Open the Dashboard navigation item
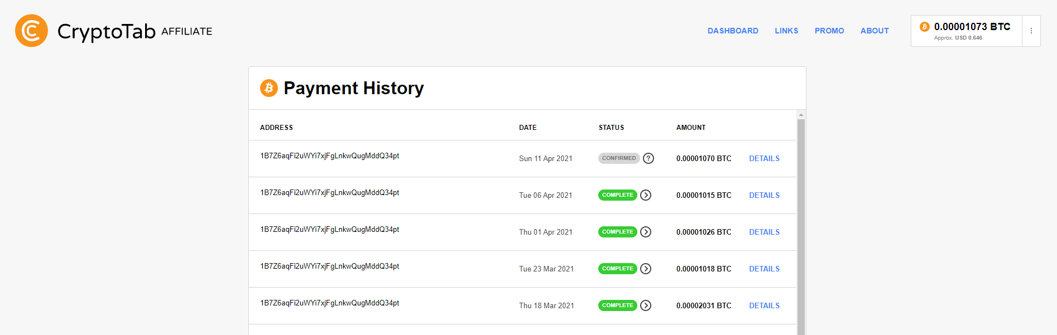 pyautogui.click(x=733, y=31)
